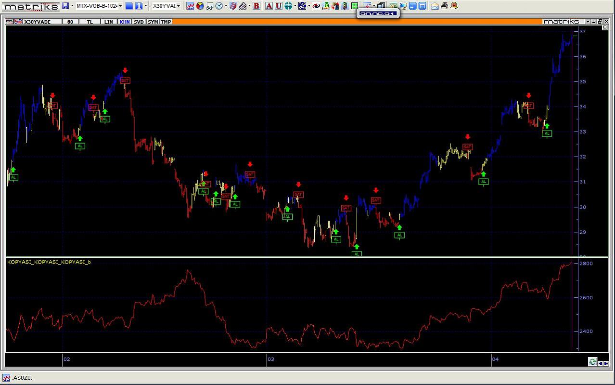Click the pie chart icon
615x385 pixels.
[200, 6]
